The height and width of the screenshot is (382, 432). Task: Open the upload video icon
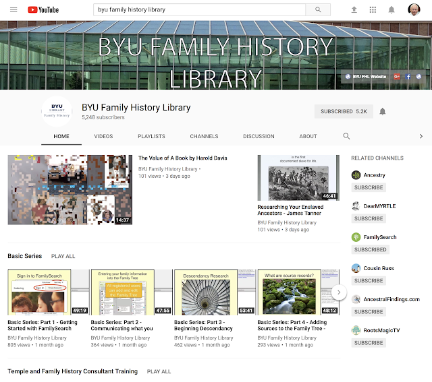354,10
